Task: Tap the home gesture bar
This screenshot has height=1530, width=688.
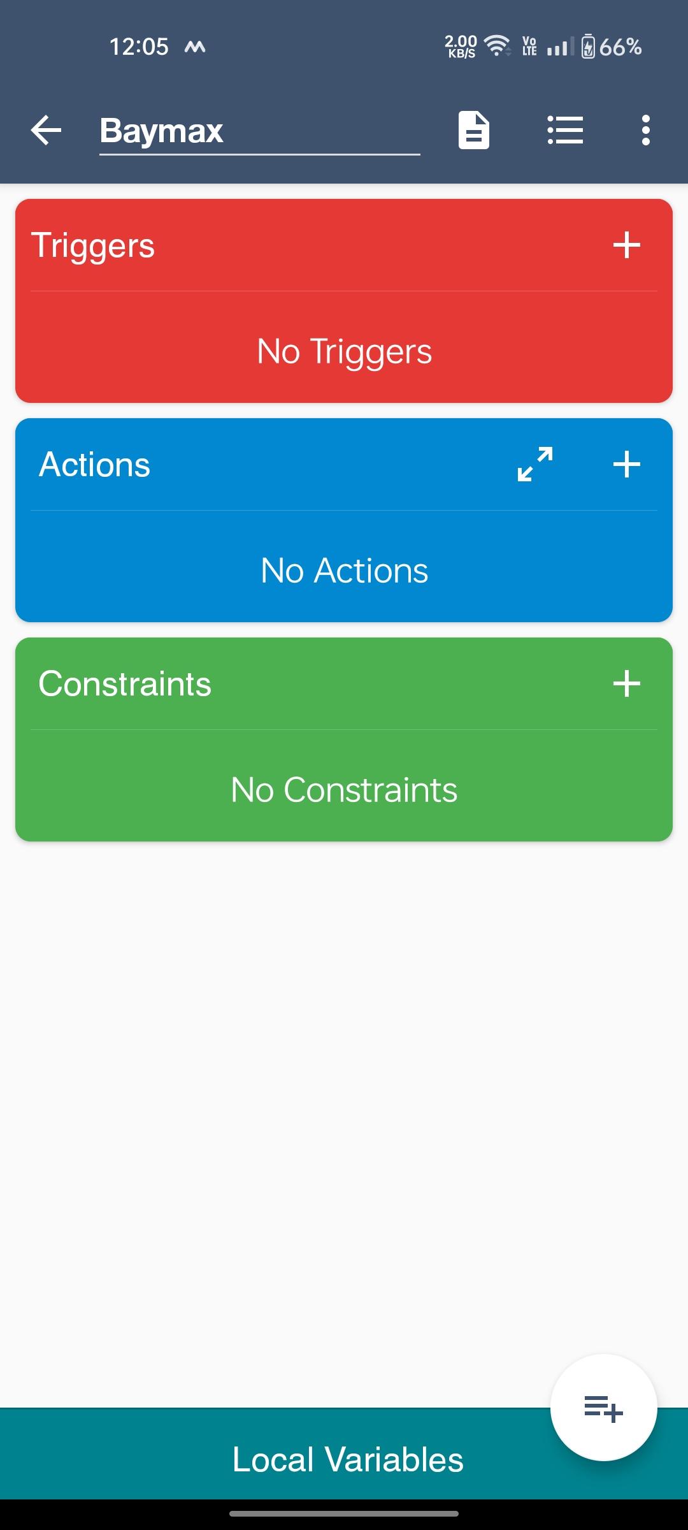Action: [344, 1513]
